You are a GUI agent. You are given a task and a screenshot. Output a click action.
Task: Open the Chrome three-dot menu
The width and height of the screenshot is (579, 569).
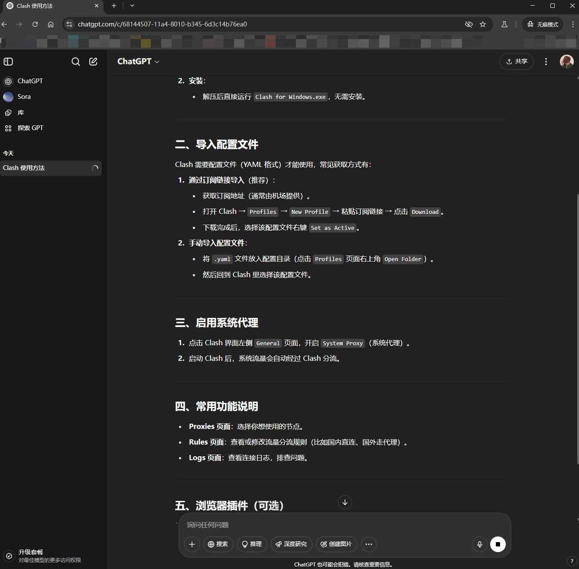pos(572,24)
